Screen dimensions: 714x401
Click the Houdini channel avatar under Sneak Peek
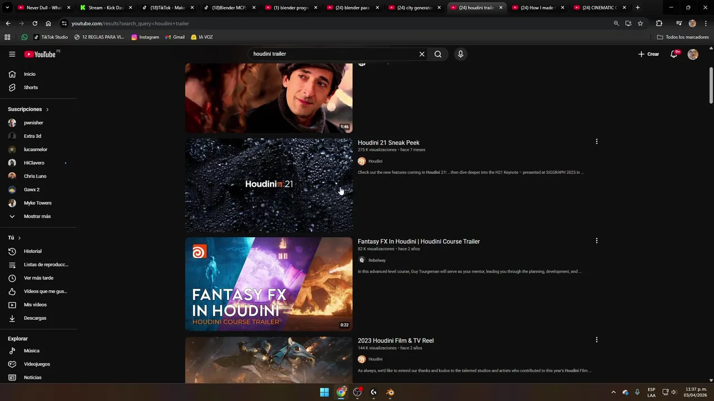coord(361,161)
